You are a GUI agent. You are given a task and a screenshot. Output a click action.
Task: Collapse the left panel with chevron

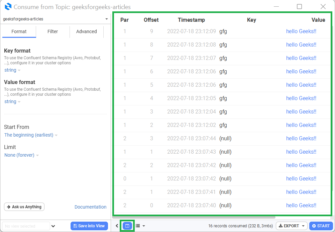[117, 226]
